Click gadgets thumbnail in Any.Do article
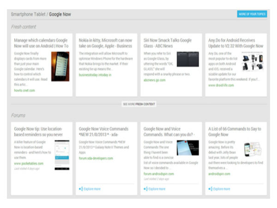 (252, 61)
